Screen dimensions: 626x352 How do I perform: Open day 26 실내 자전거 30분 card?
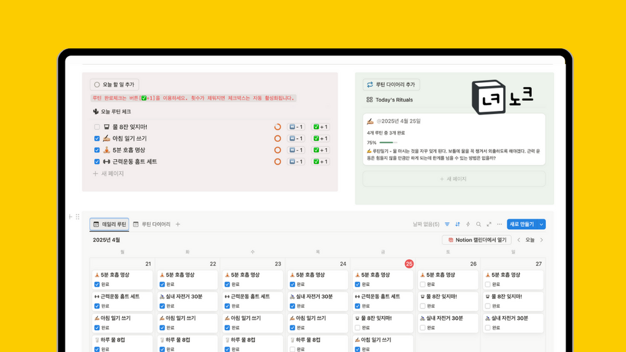[448, 323]
